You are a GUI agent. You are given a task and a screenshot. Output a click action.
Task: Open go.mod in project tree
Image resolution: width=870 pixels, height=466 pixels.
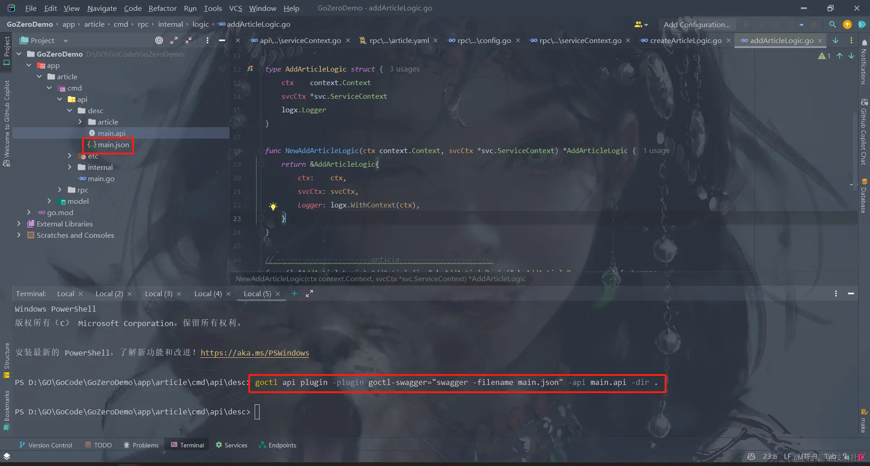[x=60, y=212]
